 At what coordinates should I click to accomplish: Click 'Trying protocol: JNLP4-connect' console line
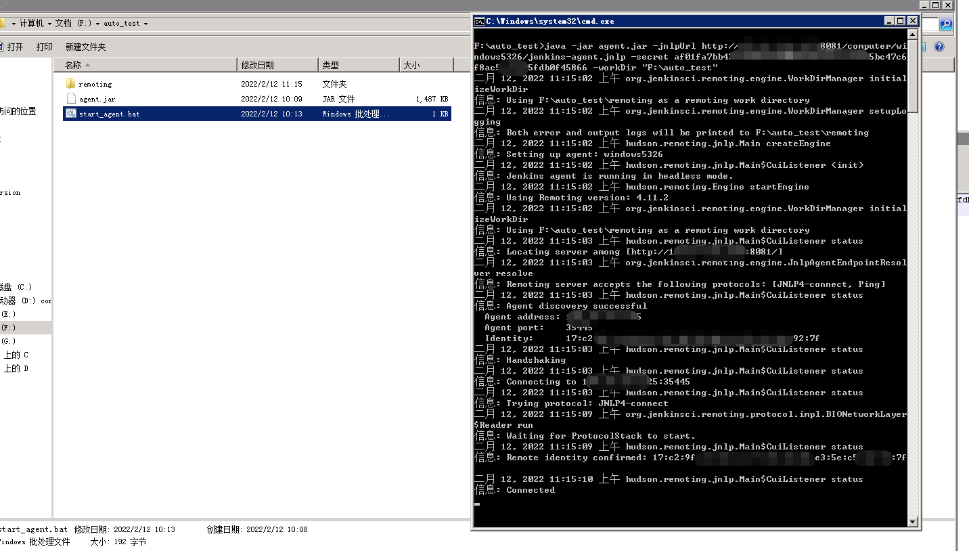(x=572, y=403)
